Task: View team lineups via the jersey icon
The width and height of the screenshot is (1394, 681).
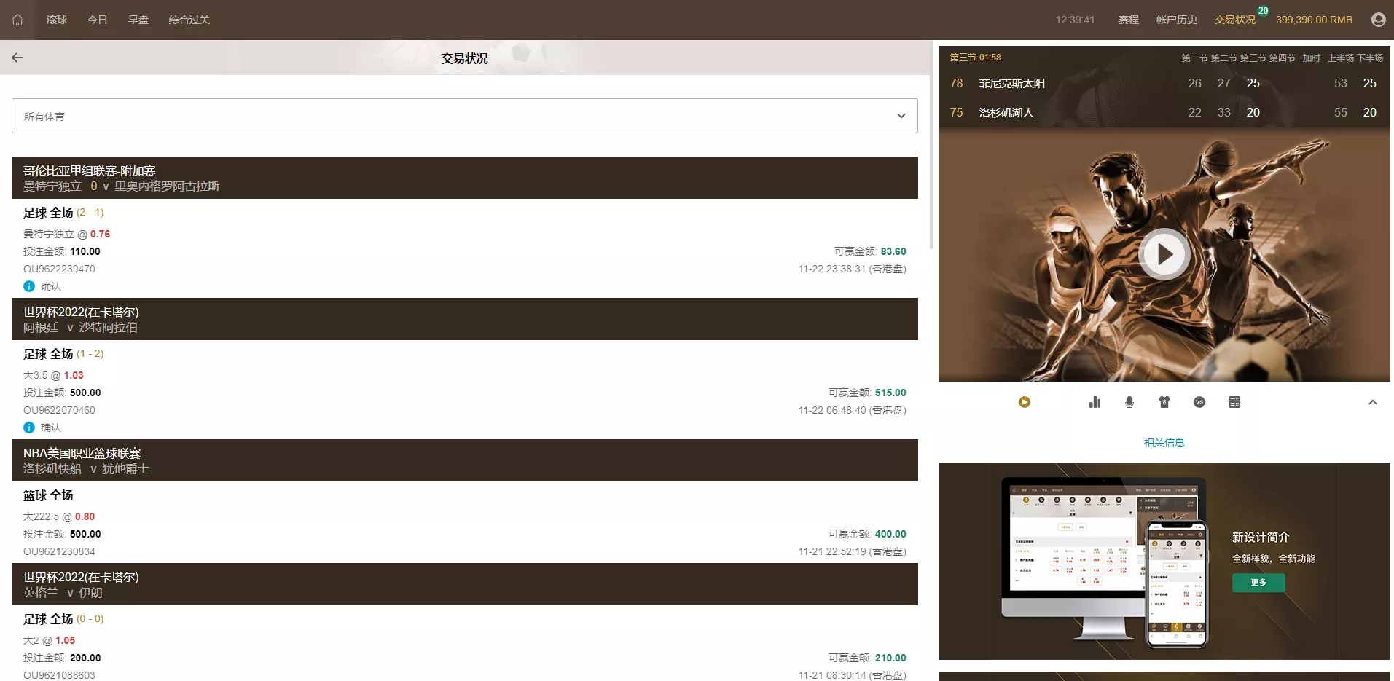Action: point(1164,401)
